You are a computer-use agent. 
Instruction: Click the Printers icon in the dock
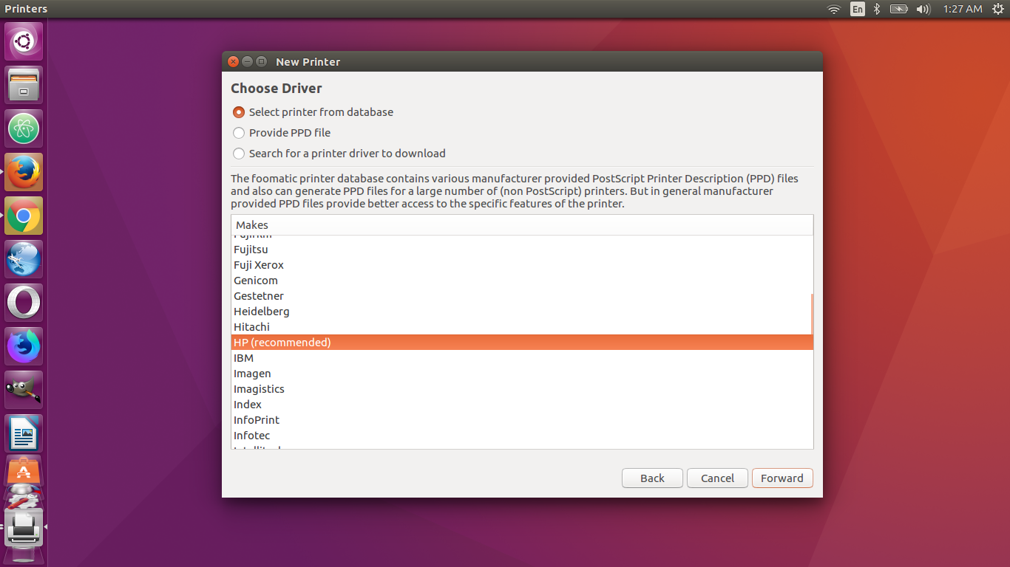pyautogui.click(x=24, y=527)
